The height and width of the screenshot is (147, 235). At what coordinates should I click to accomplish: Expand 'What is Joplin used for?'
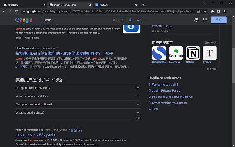(x=78, y=96)
